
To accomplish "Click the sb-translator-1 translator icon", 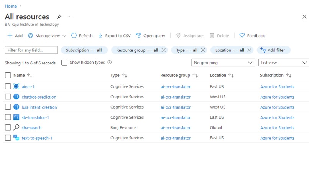I will [16, 117].
